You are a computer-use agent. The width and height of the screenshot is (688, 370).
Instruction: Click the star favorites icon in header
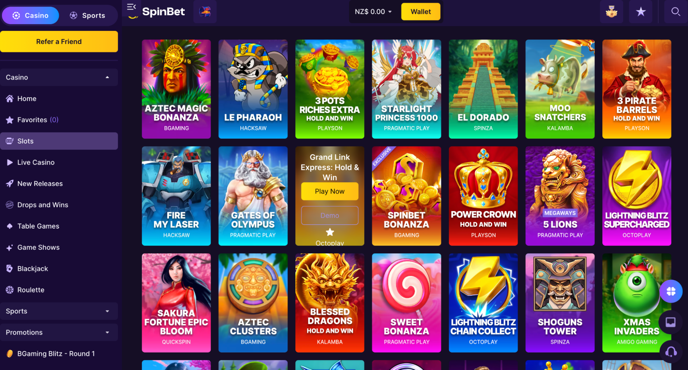pyautogui.click(x=641, y=12)
